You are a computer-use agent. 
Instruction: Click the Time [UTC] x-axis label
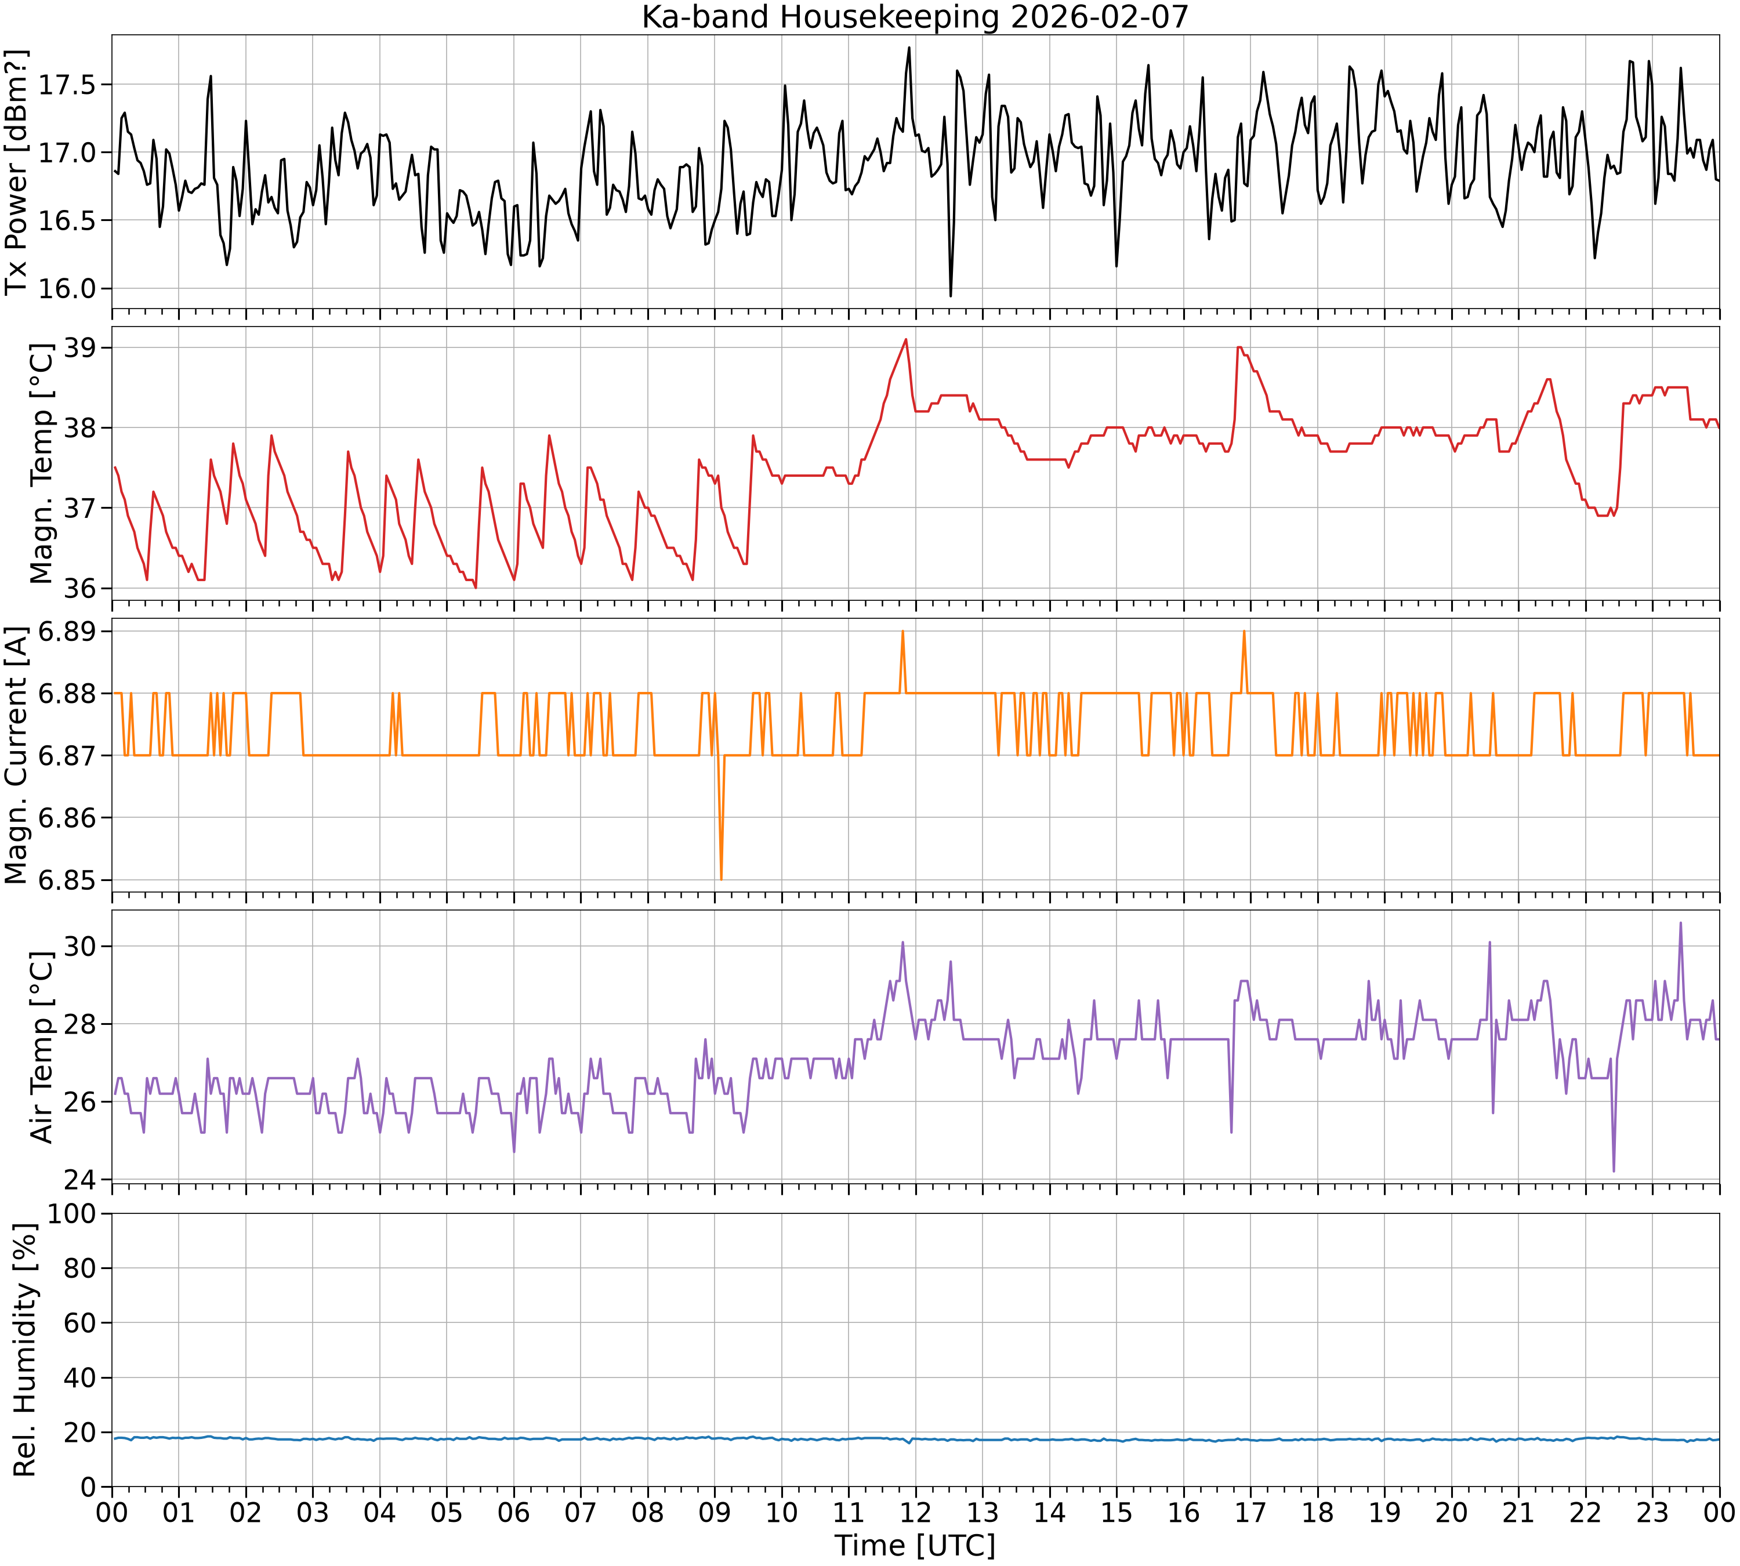(915, 1545)
